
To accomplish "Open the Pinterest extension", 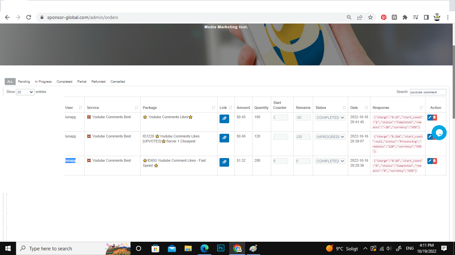I will pos(384,17).
